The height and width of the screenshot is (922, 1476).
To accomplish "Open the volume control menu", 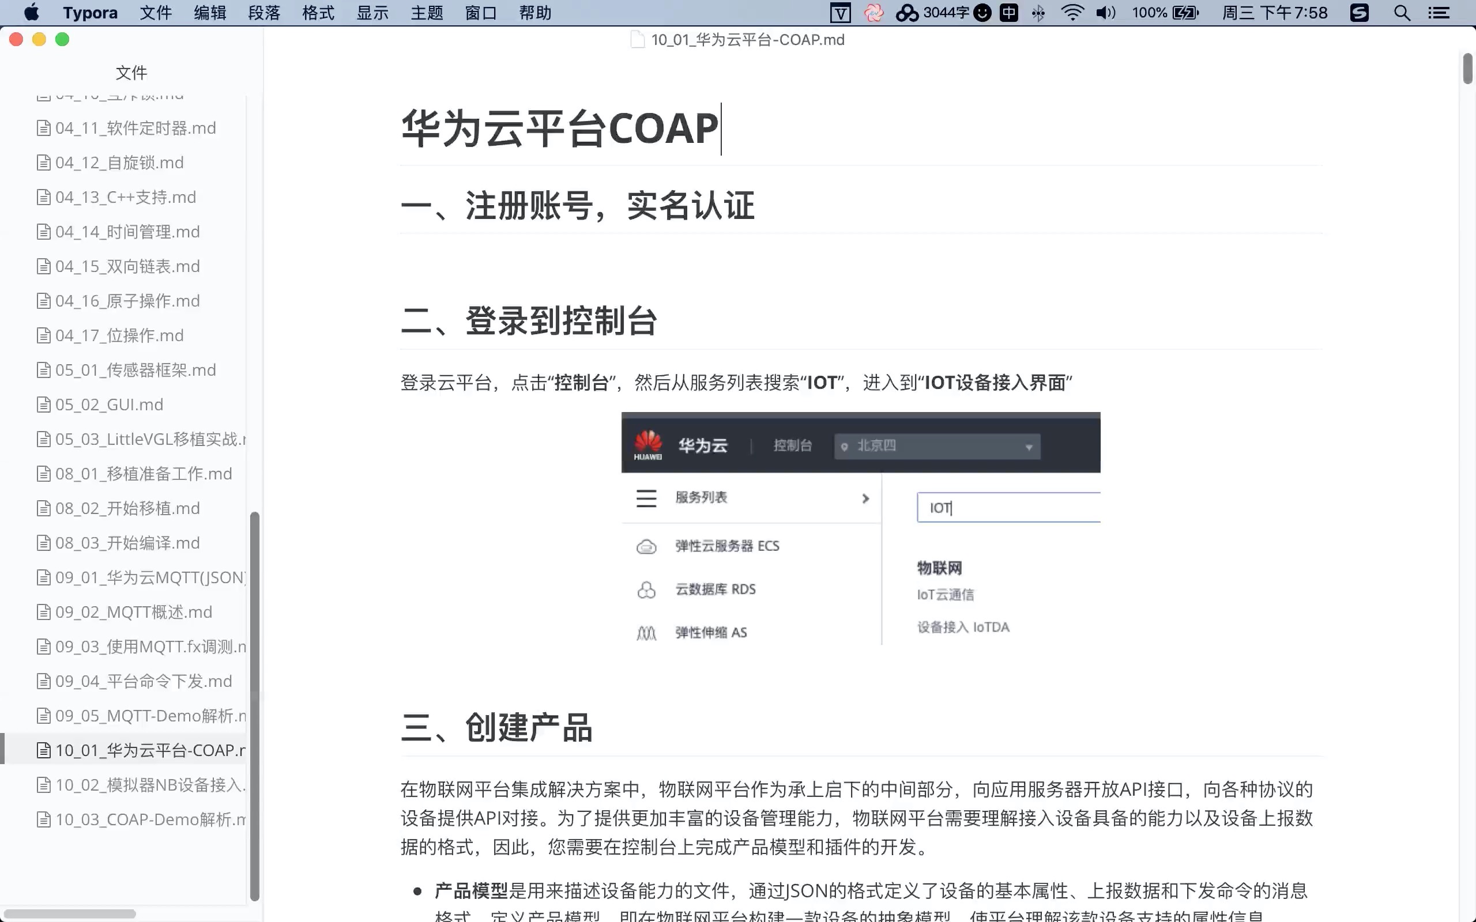I will pos(1106,13).
